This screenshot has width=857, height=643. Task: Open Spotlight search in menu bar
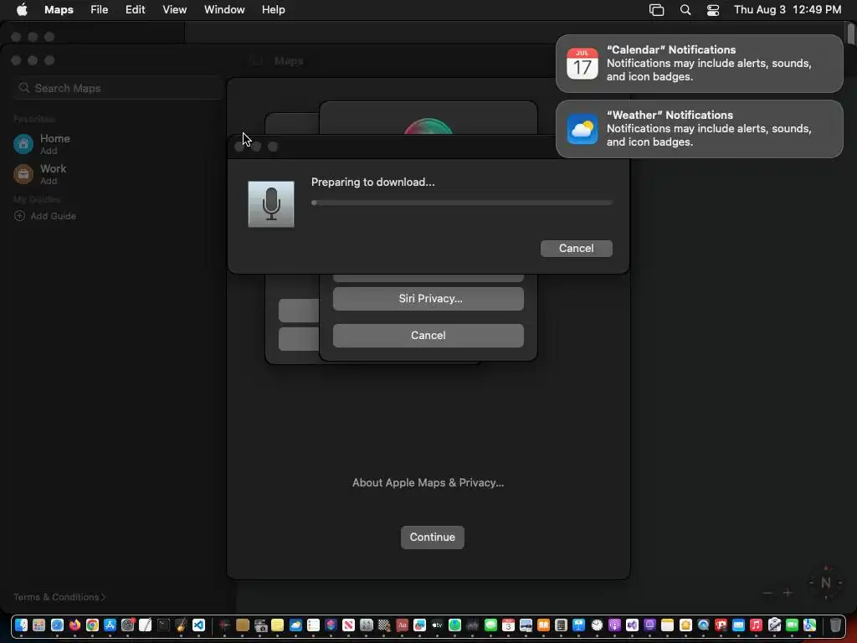[685, 9]
